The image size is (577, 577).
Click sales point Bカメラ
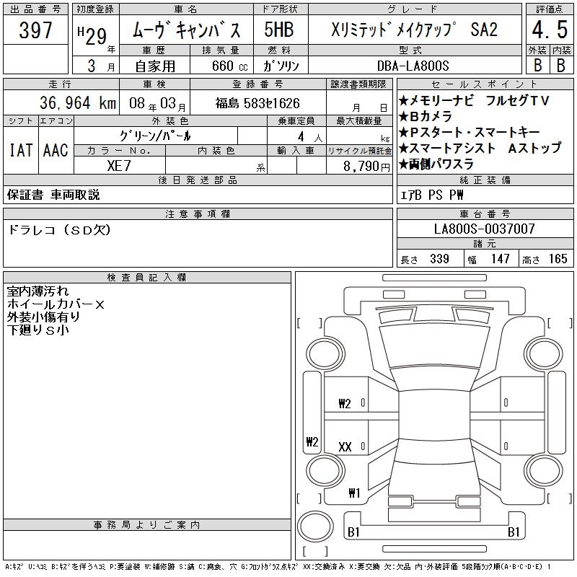[x=426, y=116]
